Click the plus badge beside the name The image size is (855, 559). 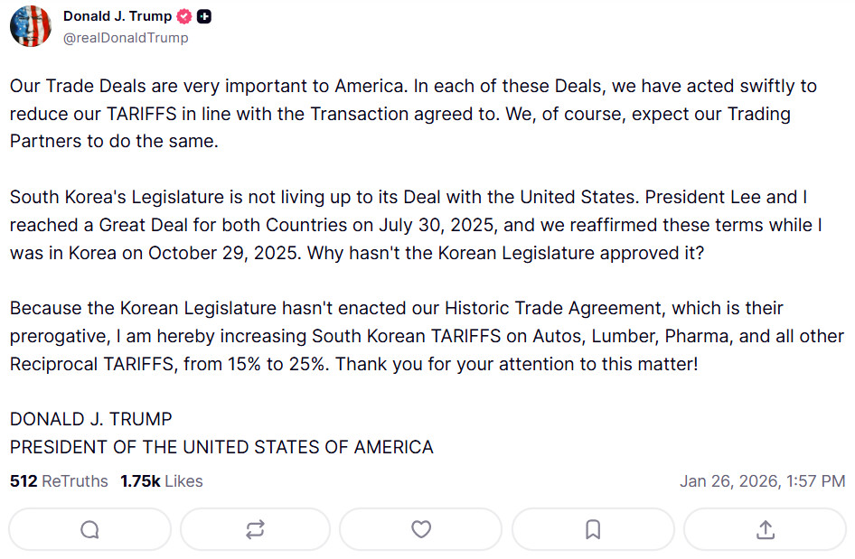tap(204, 17)
